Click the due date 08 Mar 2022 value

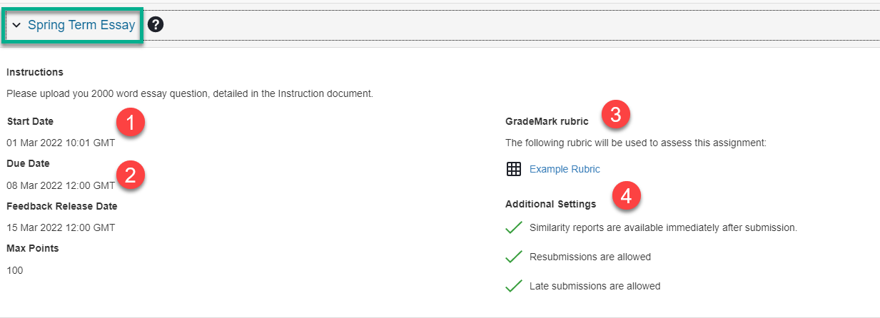(x=61, y=185)
